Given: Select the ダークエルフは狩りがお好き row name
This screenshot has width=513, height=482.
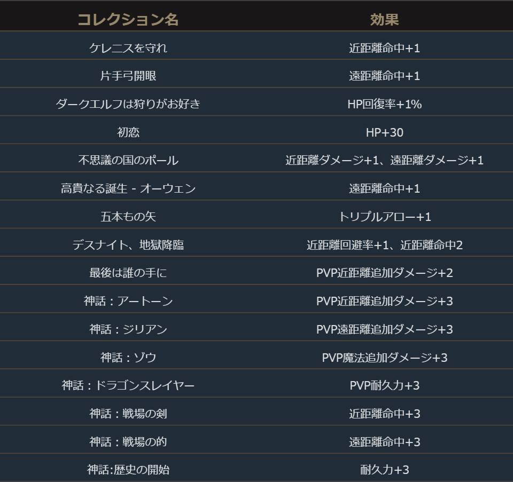Looking at the screenshot, I should (x=128, y=104).
